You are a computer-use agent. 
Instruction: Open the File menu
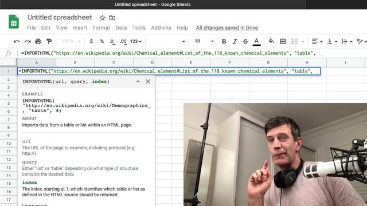(32, 28)
